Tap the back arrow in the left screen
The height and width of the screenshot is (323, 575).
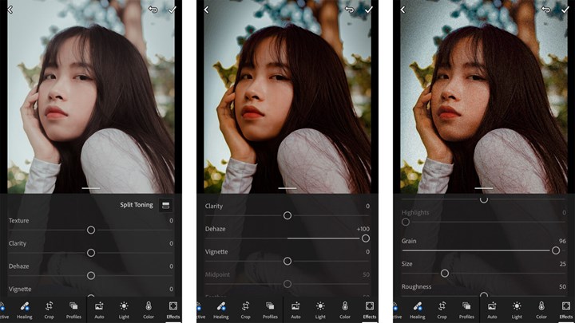point(10,10)
